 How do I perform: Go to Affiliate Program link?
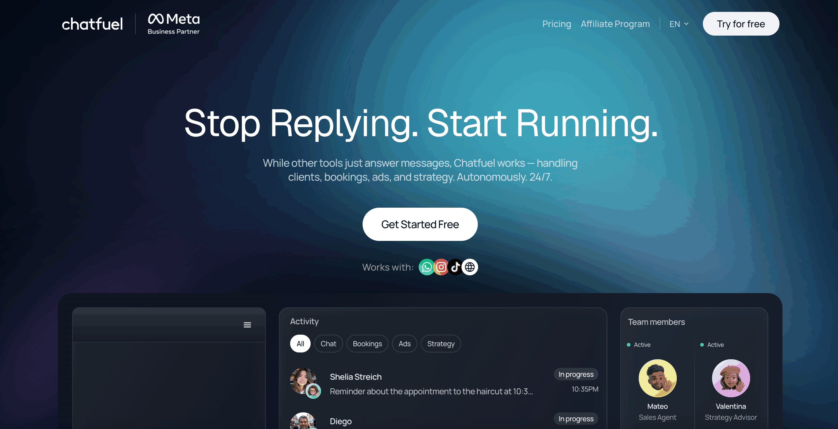pyautogui.click(x=615, y=24)
